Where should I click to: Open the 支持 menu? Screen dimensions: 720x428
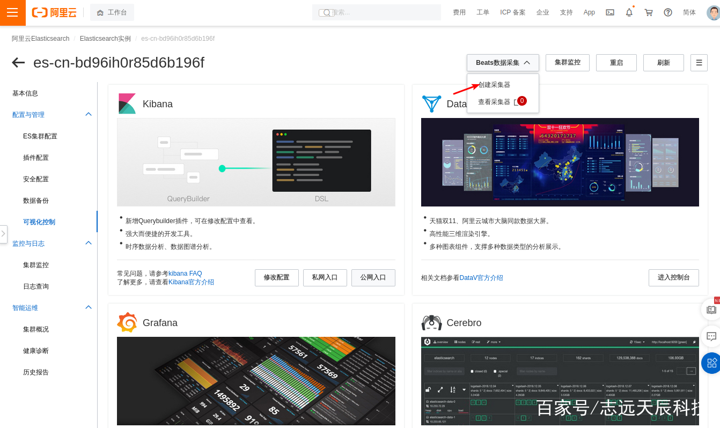pos(567,12)
